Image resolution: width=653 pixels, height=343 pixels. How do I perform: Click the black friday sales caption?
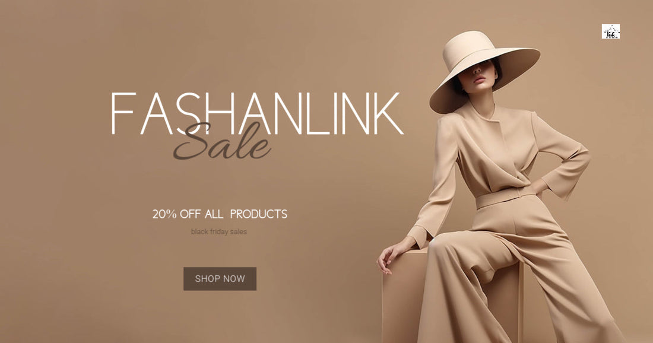click(219, 231)
